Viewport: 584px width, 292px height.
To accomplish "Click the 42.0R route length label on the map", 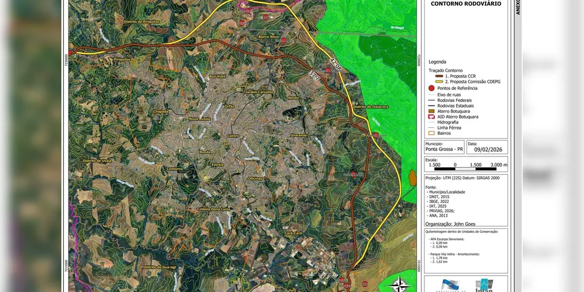I will coord(336,64).
